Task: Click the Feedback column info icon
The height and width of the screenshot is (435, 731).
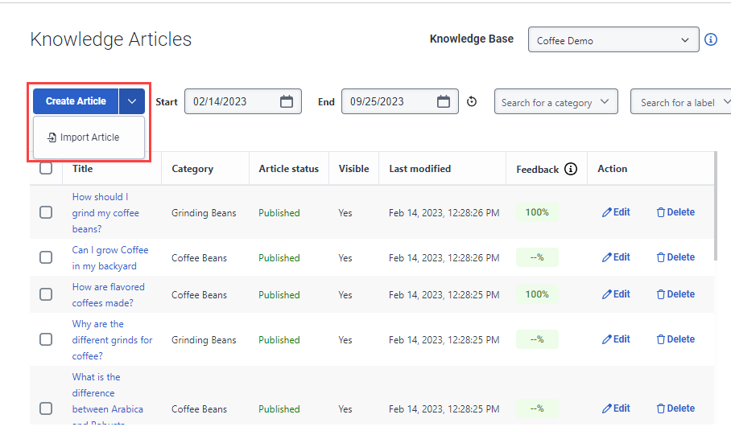Action: pyautogui.click(x=571, y=169)
